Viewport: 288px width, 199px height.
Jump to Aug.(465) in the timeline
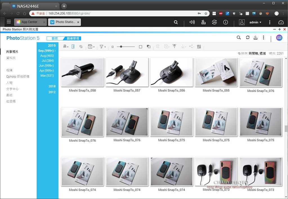pos(47,56)
